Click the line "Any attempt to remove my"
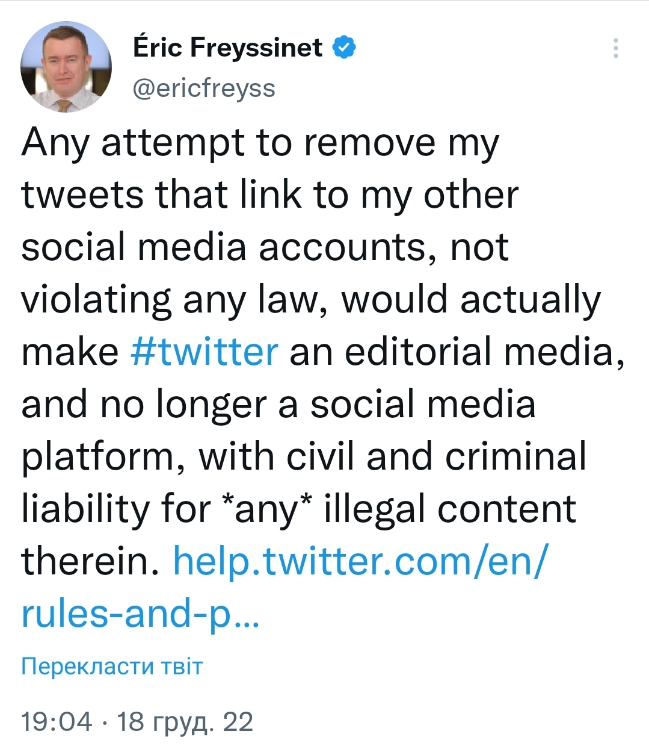This screenshot has height=752, width=649. point(260,143)
